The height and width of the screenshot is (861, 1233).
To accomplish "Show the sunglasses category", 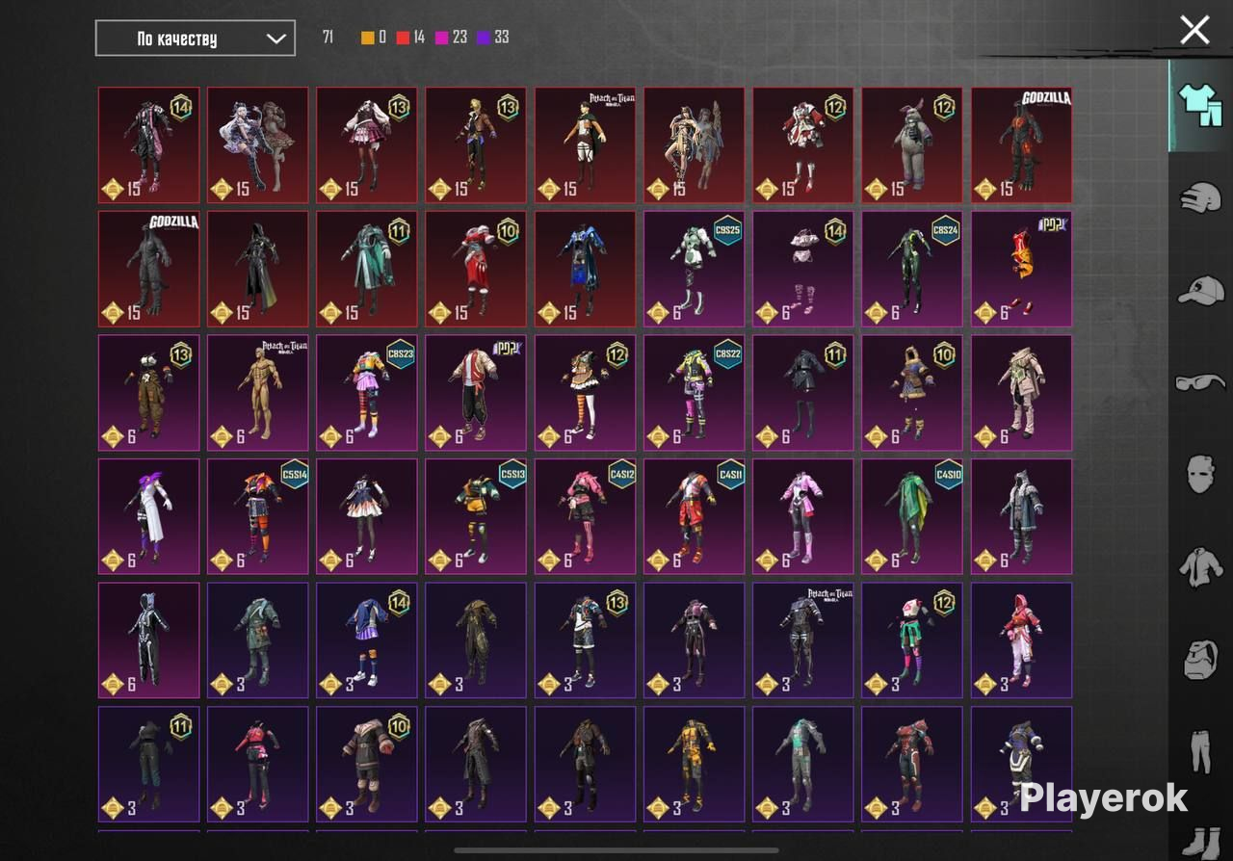I will [x=1200, y=382].
